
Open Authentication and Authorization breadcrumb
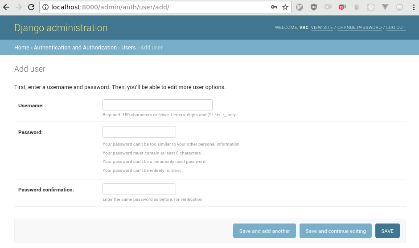75,48
